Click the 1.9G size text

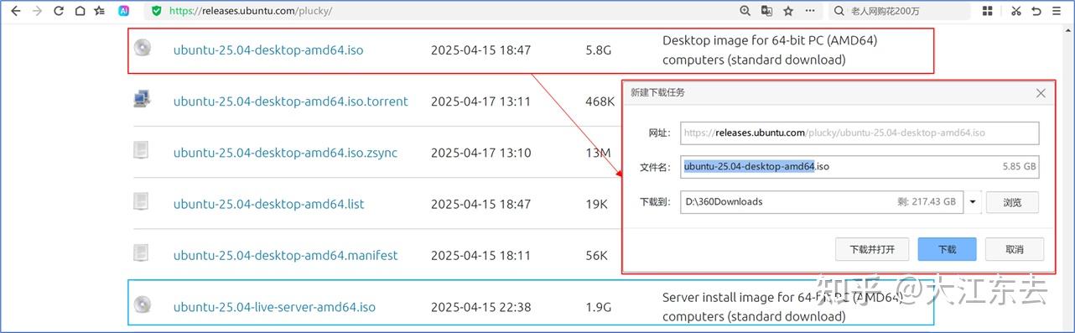599,307
